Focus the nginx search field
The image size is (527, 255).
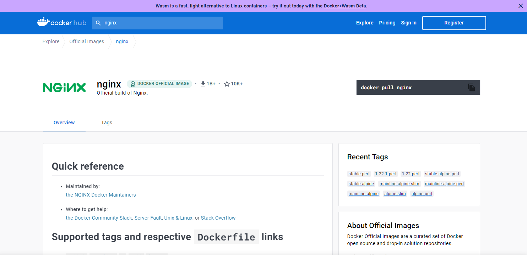coord(157,23)
